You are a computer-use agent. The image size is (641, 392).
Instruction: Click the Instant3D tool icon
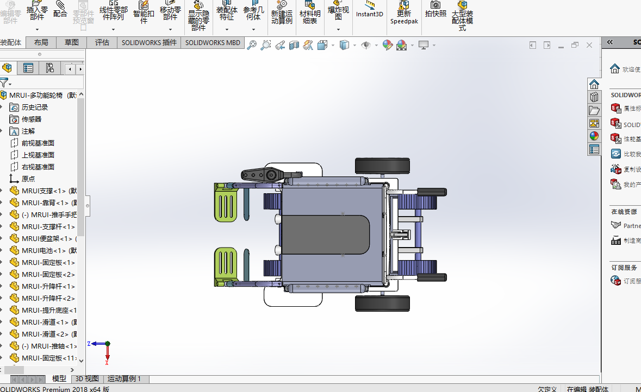click(x=370, y=9)
